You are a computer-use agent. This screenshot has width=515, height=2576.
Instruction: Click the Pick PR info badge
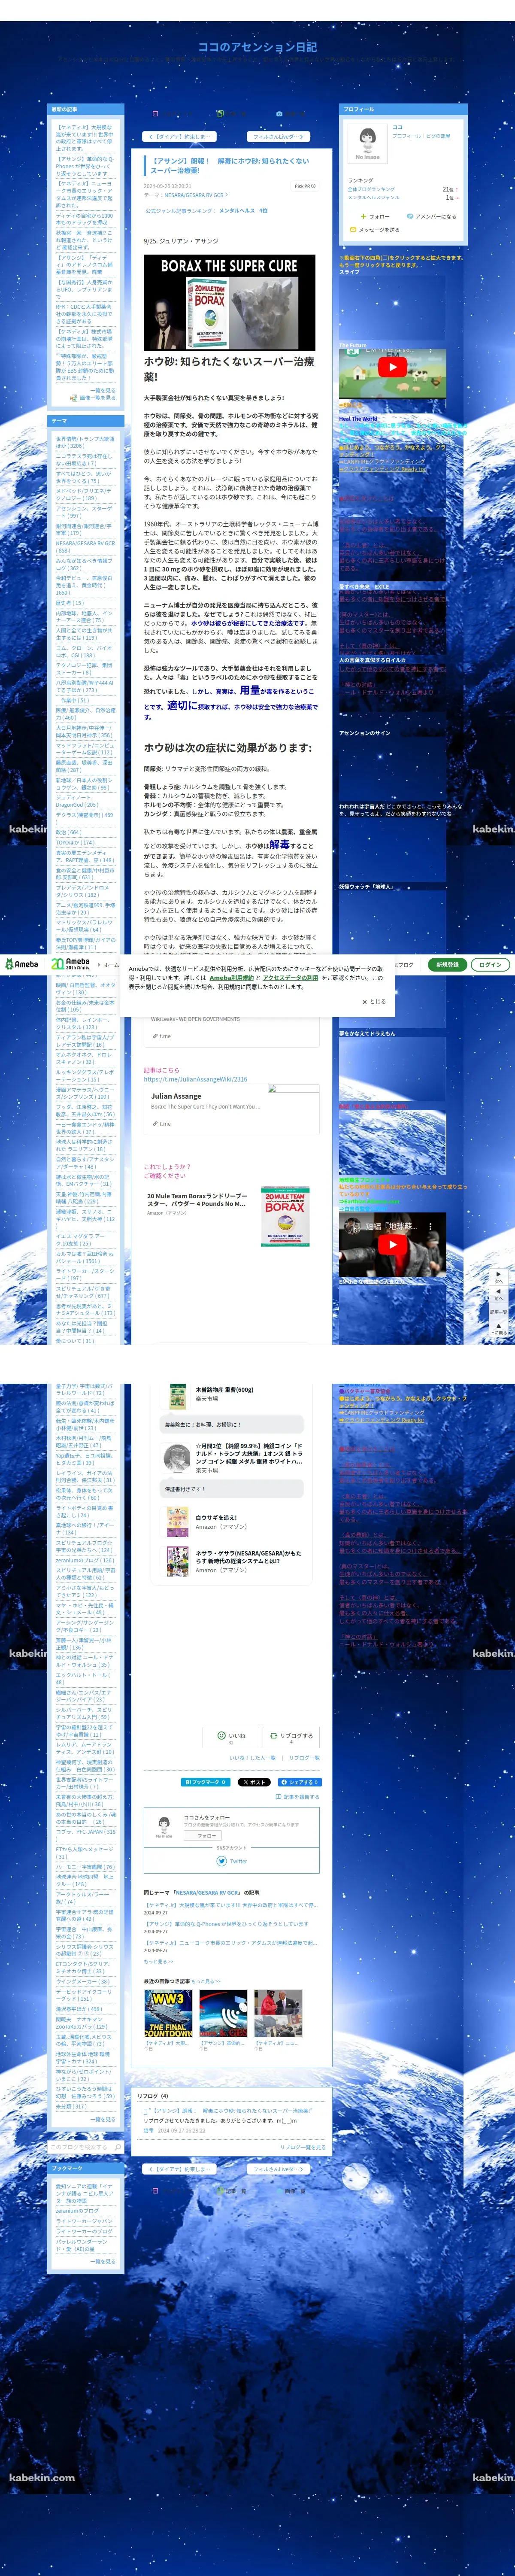point(305,186)
